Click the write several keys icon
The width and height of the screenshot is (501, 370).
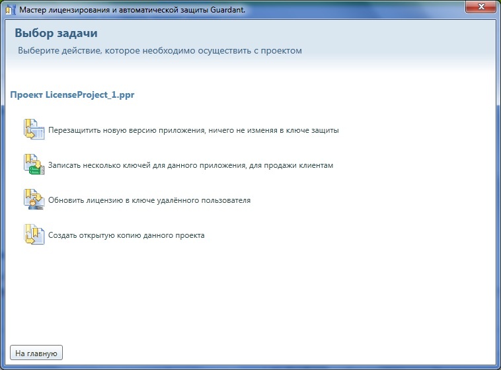click(33, 165)
